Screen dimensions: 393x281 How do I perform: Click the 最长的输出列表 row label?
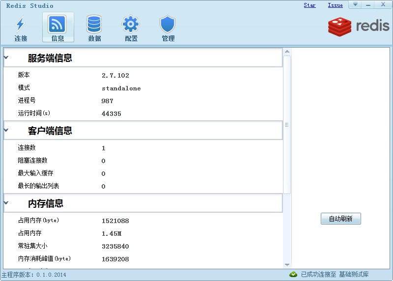coord(38,186)
